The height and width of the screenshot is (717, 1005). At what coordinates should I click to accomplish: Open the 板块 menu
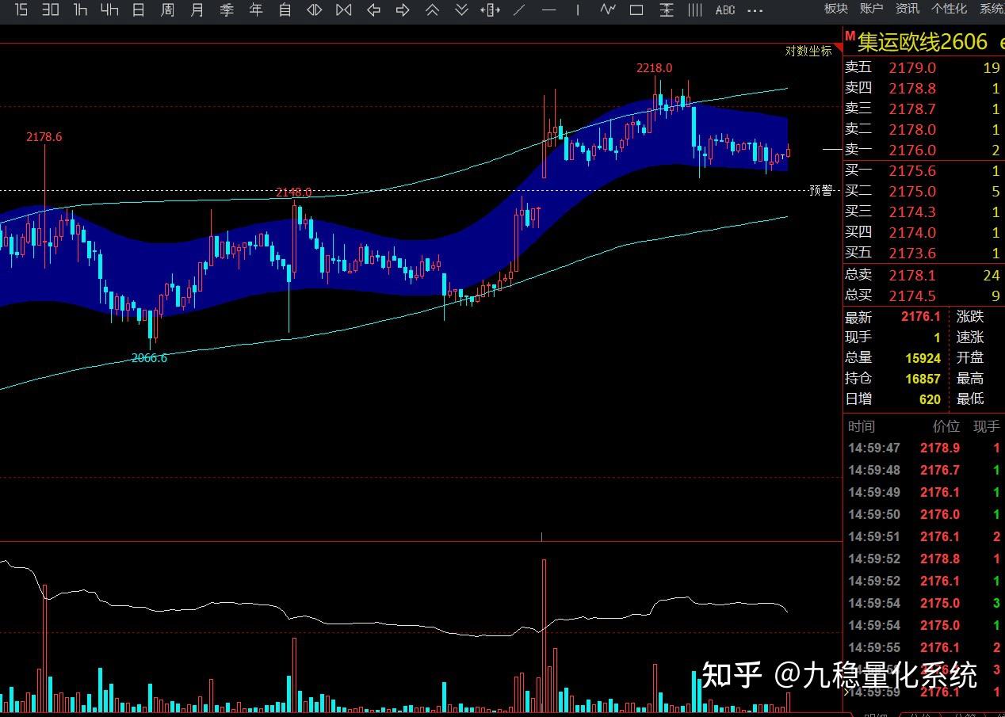coord(836,9)
